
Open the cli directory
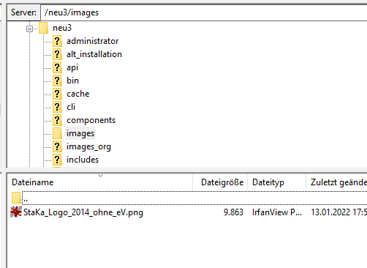tap(71, 107)
